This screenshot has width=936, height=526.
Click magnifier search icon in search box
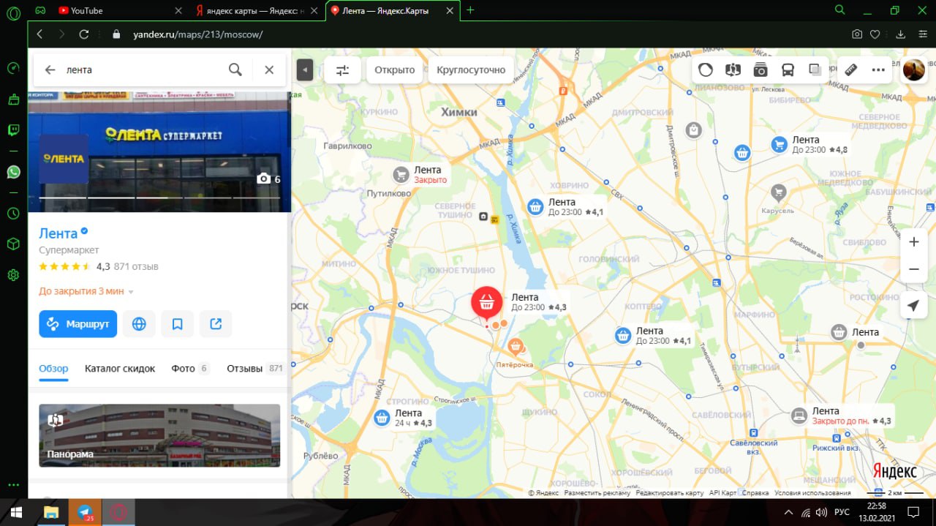click(235, 69)
